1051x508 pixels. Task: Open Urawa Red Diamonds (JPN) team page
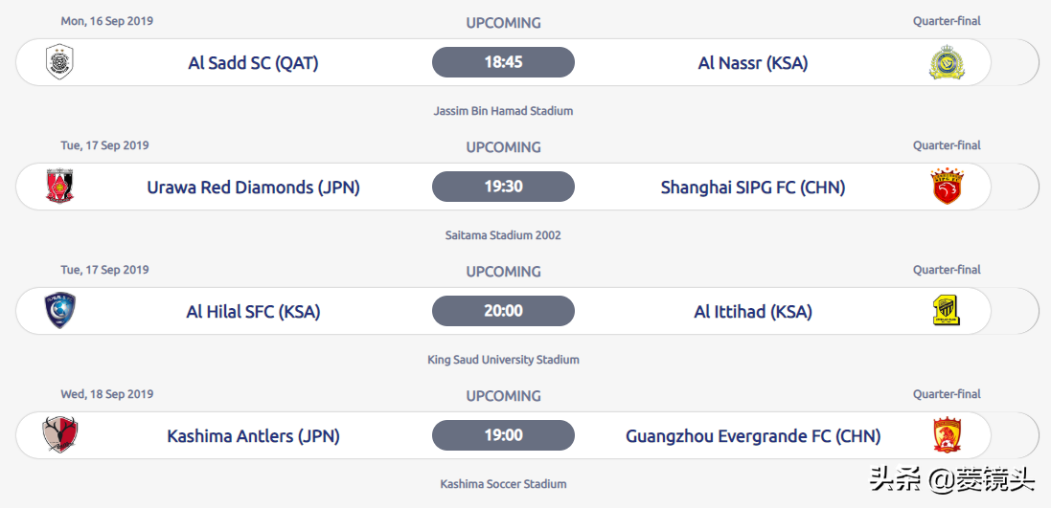click(253, 188)
